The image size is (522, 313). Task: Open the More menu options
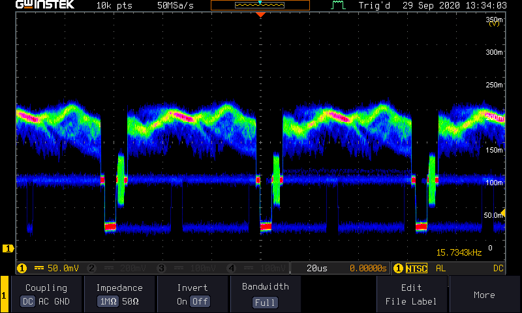click(484, 295)
